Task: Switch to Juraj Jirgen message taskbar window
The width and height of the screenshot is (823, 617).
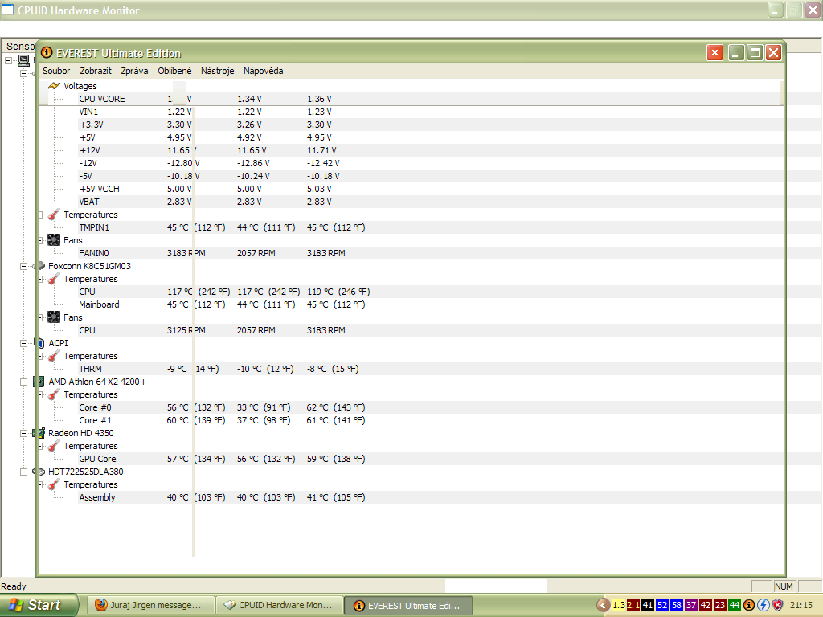Action: [x=151, y=605]
